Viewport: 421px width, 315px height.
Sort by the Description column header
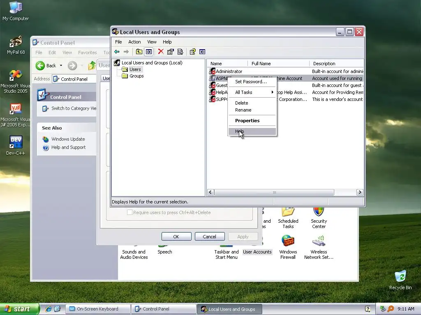(x=337, y=64)
